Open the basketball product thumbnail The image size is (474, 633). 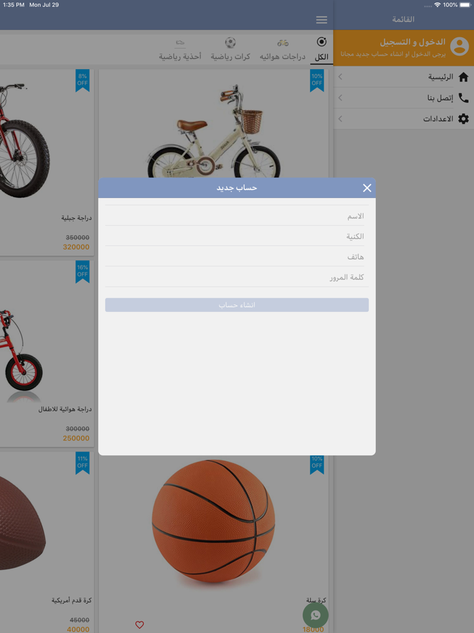click(213, 522)
